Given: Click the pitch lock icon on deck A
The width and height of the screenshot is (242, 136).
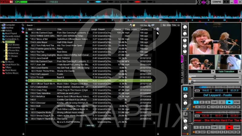Looking at the screenshot, I should coord(188,109).
